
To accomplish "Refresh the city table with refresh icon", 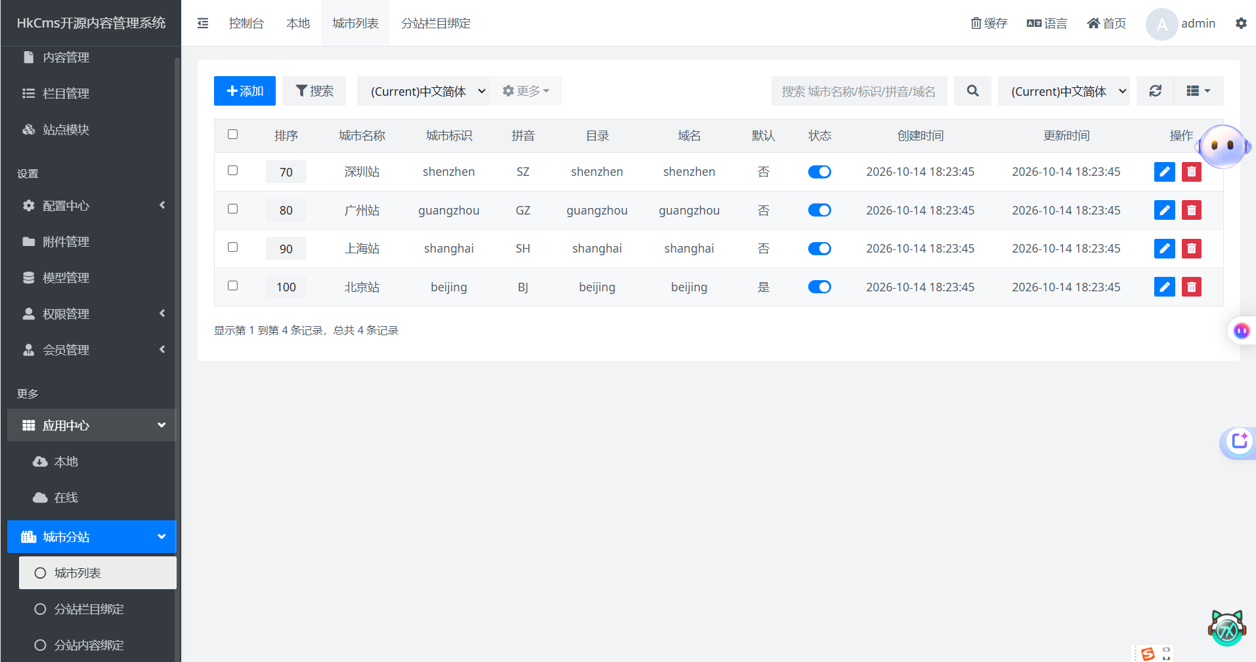I will 1155,91.
